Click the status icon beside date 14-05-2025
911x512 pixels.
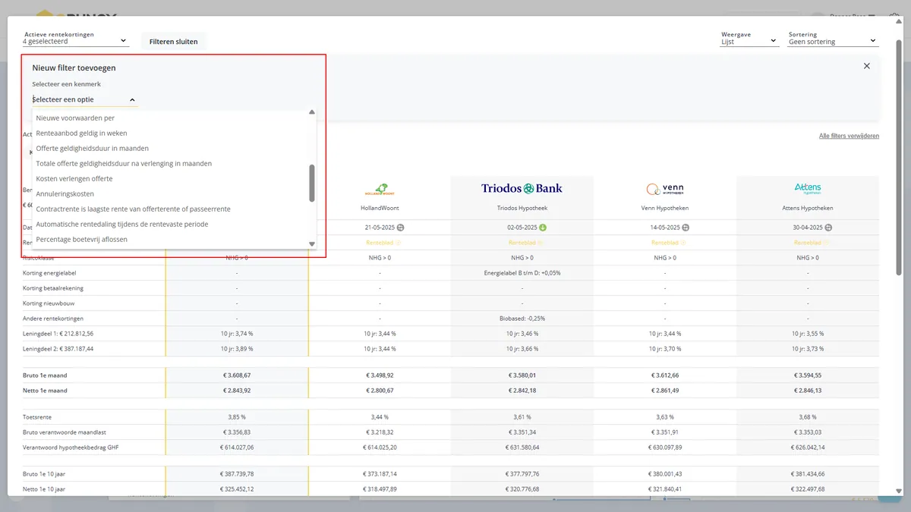tap(686, 228)
